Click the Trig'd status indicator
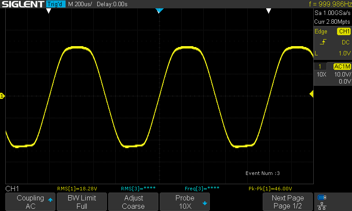This screenshot has width=352, height=211. [56, 4]
